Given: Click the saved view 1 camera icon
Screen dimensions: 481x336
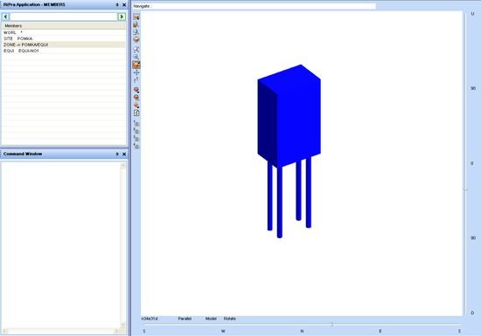Looking at the screenshot, I should coord(136,123).
